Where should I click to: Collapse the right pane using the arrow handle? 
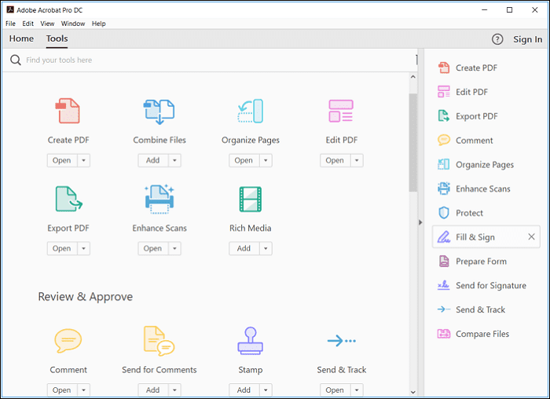420,223
